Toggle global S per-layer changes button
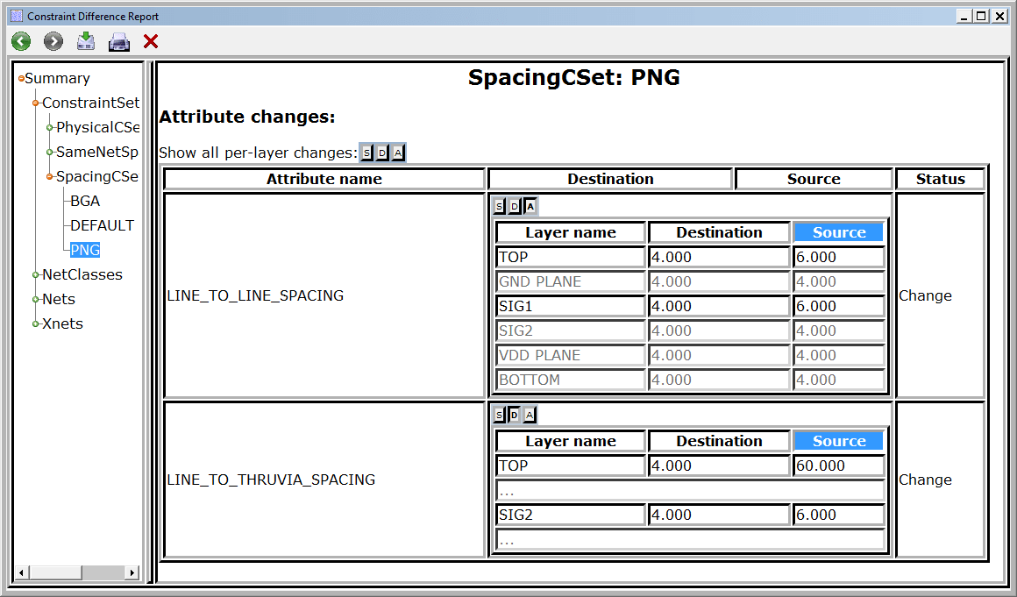Viewport: 1017px width, 597px height. pos(366,153)
